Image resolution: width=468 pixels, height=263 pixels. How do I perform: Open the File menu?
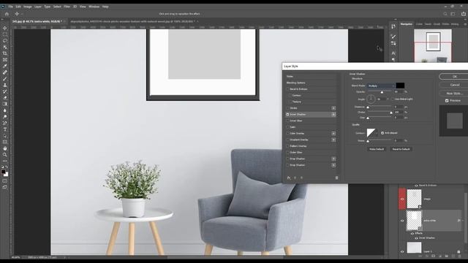point(10,7)
